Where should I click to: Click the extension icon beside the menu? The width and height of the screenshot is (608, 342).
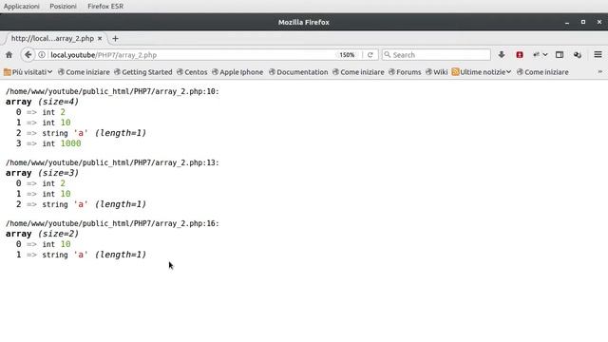[578, 55]
